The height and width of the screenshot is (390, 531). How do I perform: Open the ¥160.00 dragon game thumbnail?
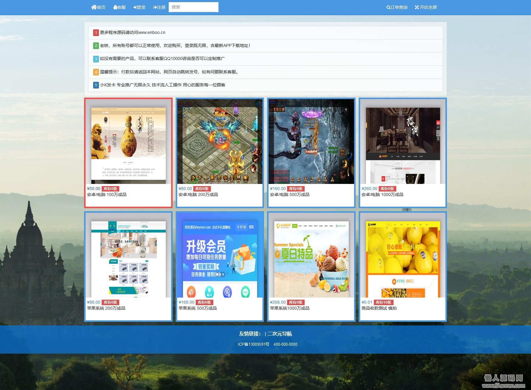coord(311,142)
